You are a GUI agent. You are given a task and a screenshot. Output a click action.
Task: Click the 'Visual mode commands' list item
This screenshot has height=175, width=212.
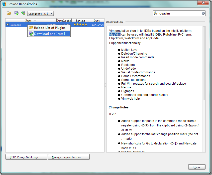tap(138, 72)
